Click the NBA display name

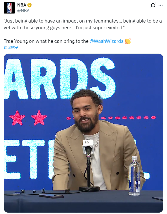click(x=22, y=5)
